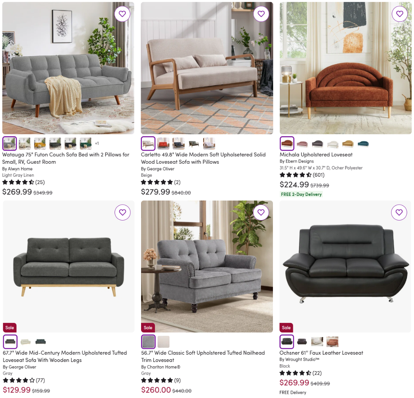The image size is (414, 398).
Task: Open Ochsner 61" Faux Leather Loveseat title link
Action: coord(321,353)
